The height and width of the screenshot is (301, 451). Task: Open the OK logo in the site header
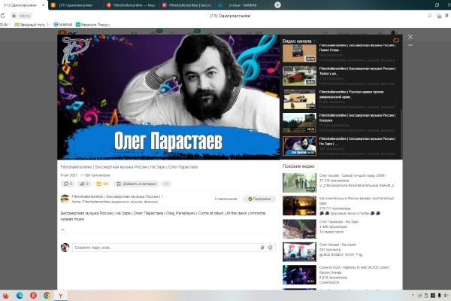click(x=68, y=34)
